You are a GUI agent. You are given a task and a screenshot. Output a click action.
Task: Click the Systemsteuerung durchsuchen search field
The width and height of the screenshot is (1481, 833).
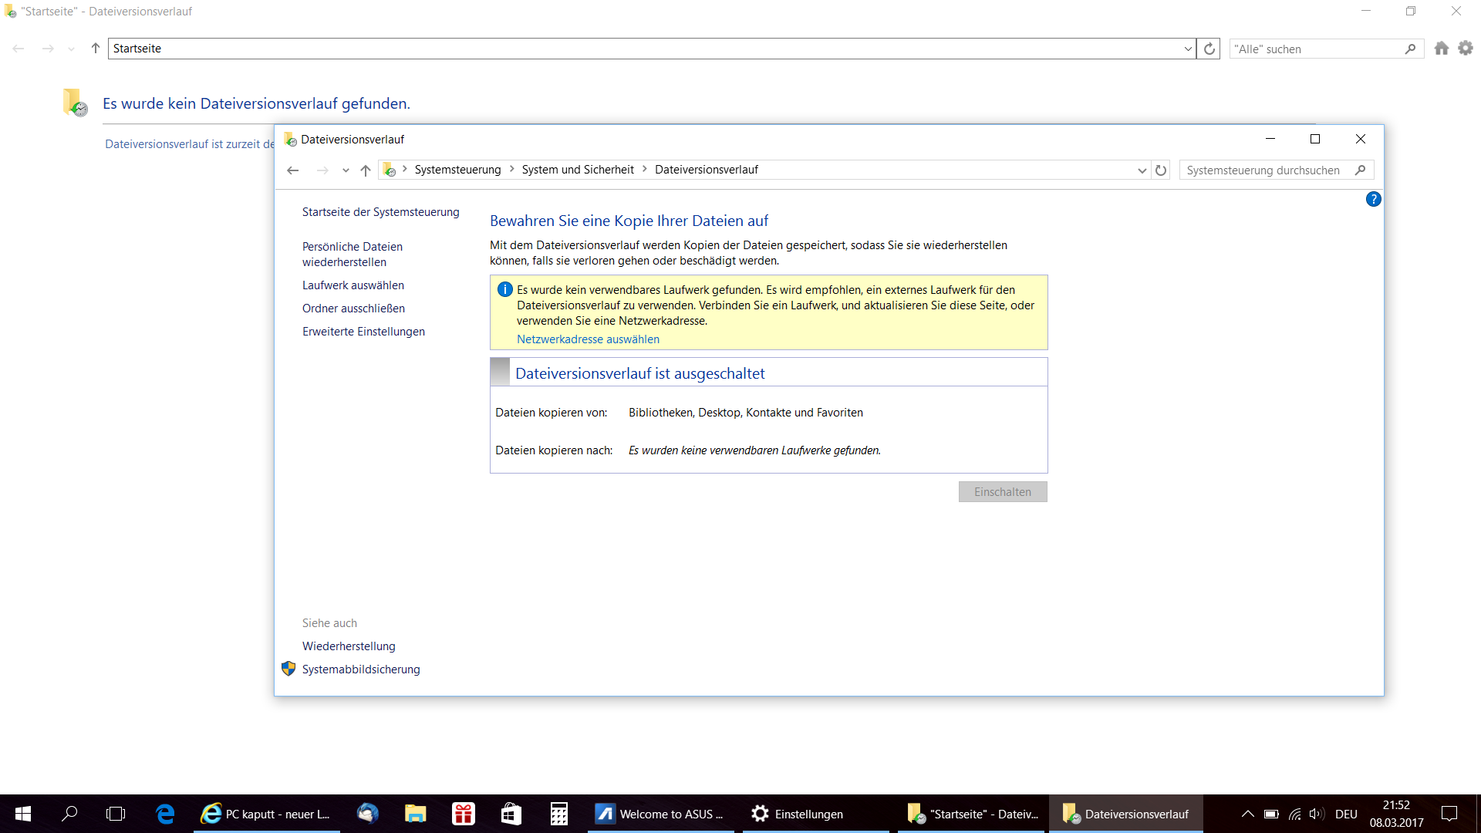(1265, 170)
